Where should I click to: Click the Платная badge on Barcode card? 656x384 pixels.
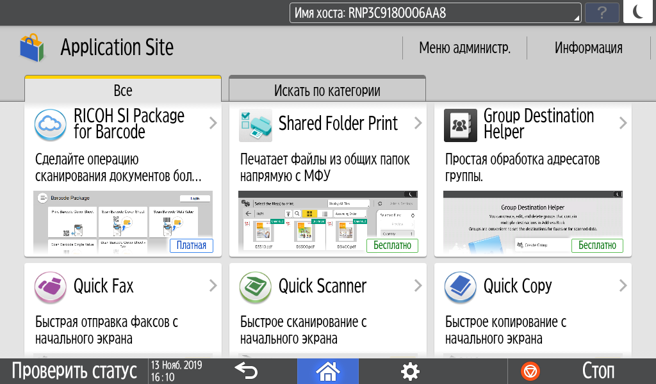click(191, 246)
